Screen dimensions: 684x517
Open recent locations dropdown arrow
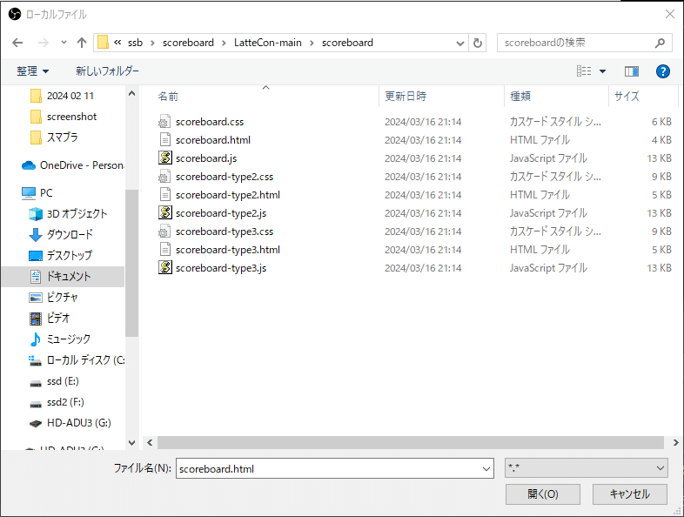pos(64,43)
